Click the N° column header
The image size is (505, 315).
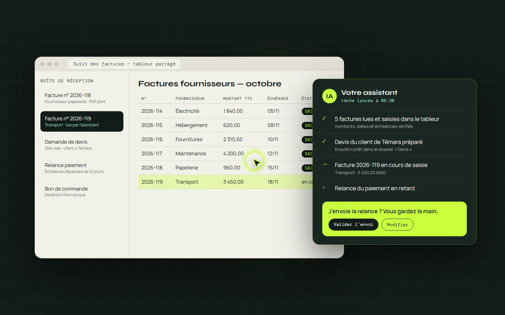click(x=144, y=99)
